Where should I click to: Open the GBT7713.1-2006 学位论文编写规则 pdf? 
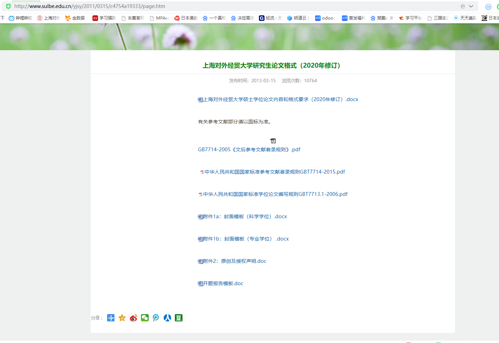point(275,194)
